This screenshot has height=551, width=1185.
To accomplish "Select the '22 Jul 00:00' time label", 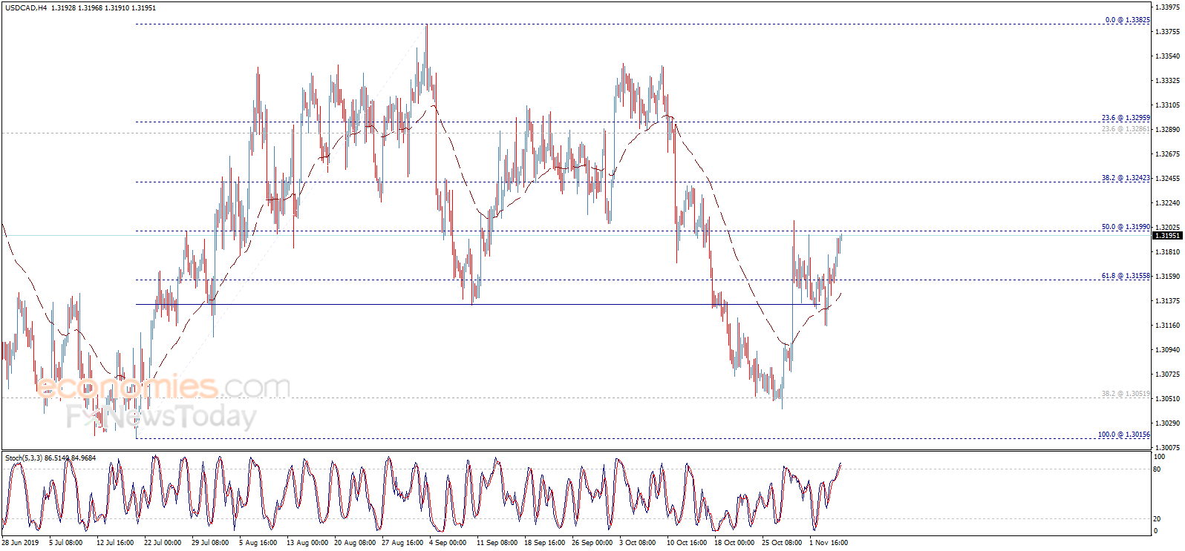I will point(163,543).
